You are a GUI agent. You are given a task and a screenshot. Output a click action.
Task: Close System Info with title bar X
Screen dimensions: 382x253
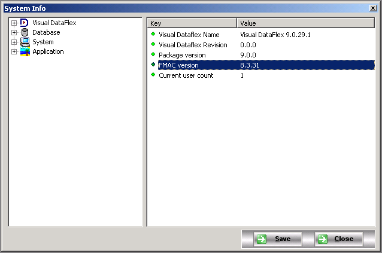pyautogui.click(x=373, y=8)
